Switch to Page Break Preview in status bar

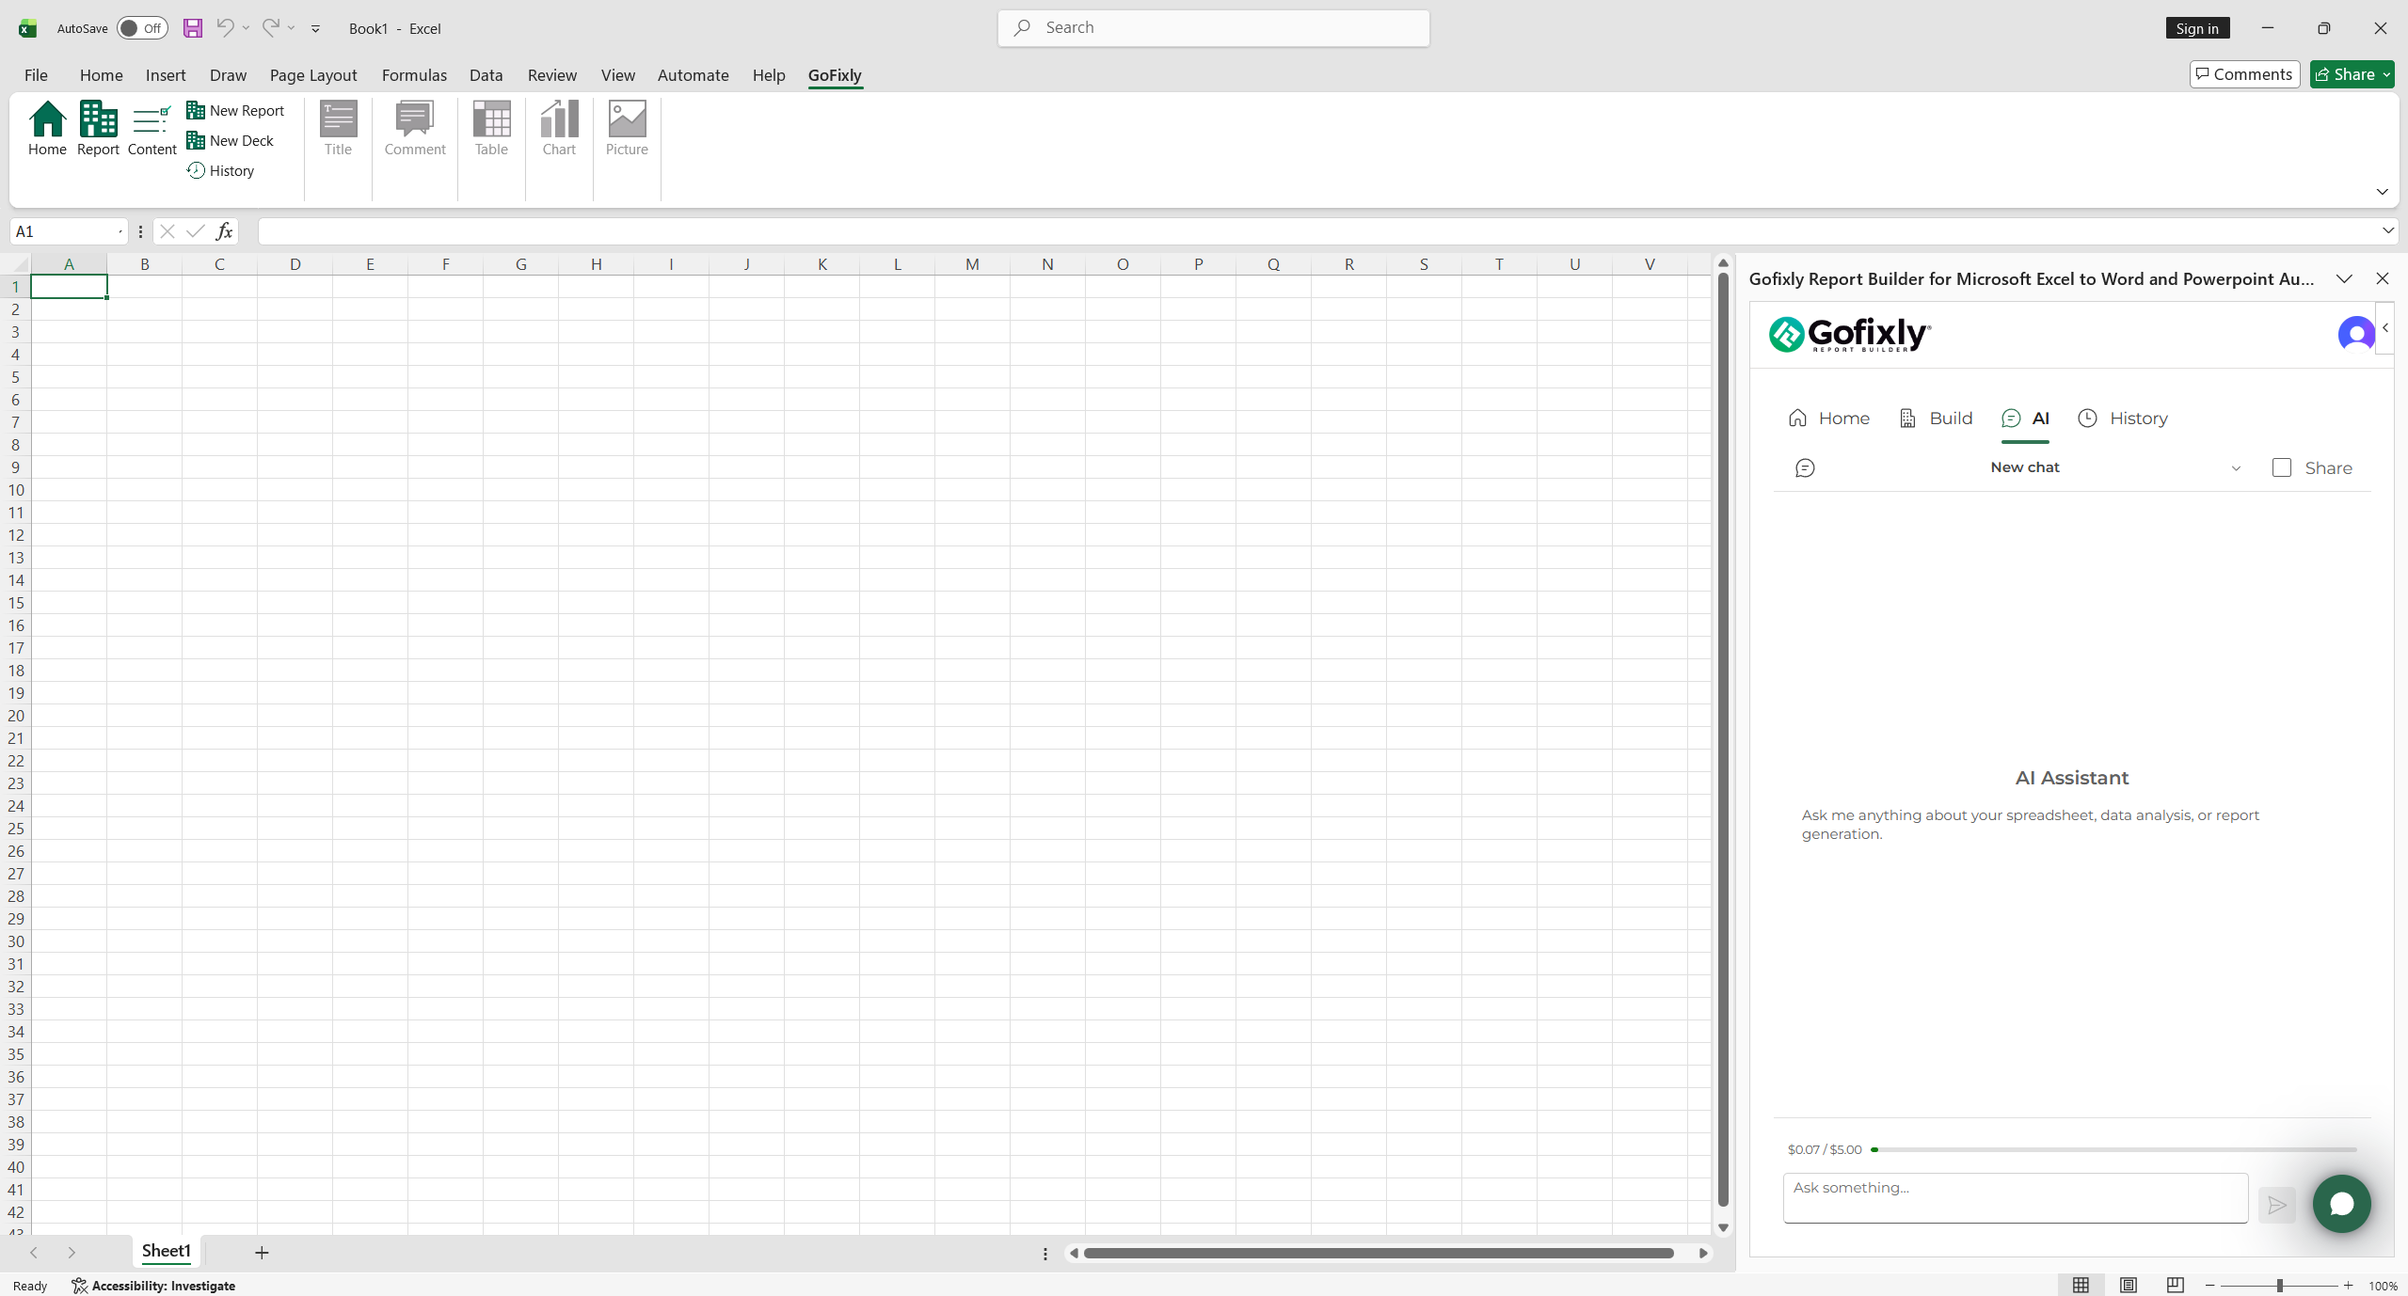point(2175,1285)
